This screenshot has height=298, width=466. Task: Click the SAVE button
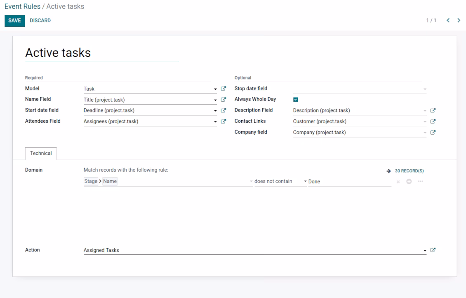[14, 21]
